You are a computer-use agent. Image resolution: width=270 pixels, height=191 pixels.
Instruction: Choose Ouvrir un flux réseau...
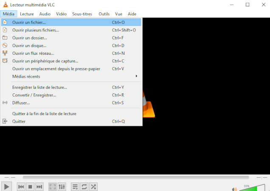71,53
